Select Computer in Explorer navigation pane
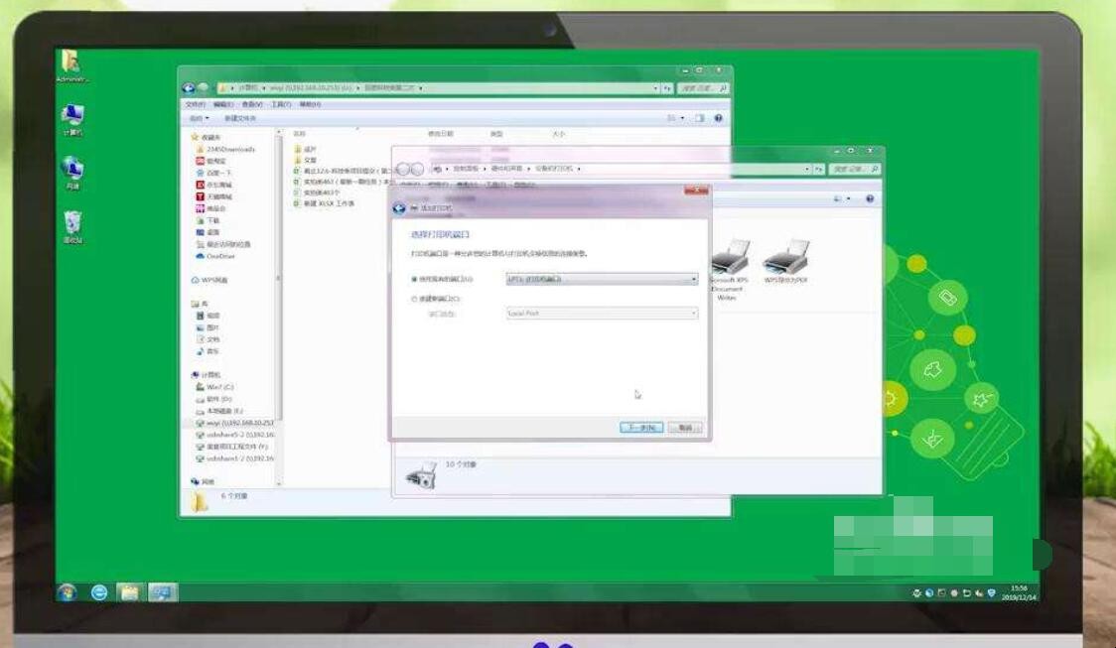Image resolution: width=1116 pixels, height=648 pixels. (x=206, y=375)
